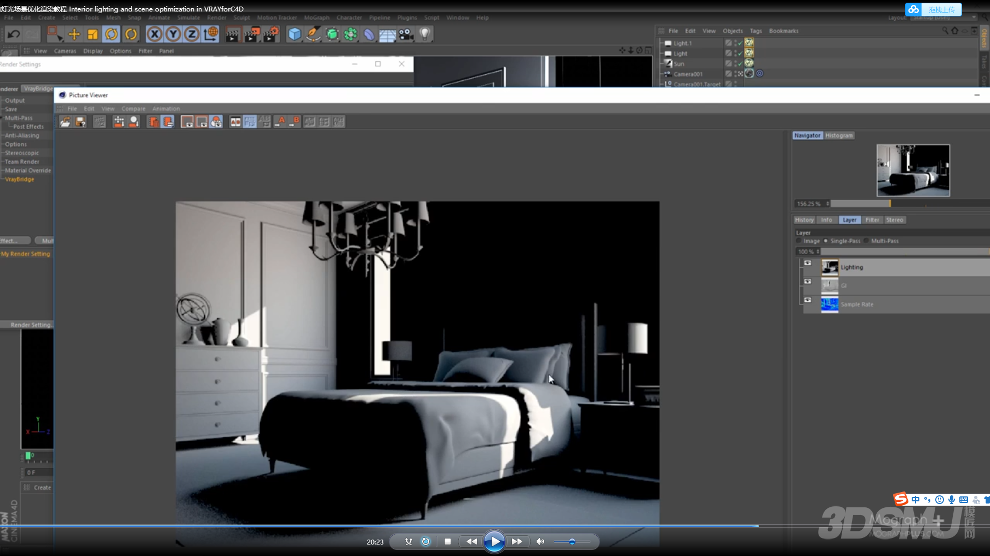The image size is (990, 556).
Task: Select the Multi-Pass radio button
Action: click(x=866, y=241)
